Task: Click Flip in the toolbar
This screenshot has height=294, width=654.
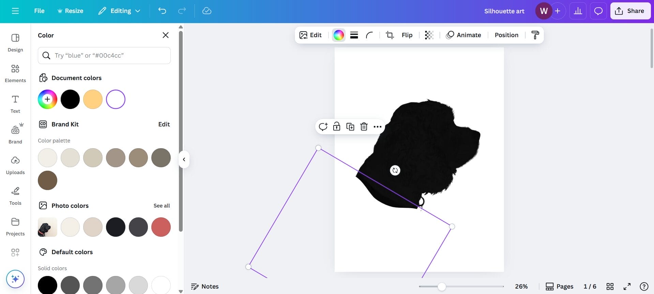Action: (407, 35)
